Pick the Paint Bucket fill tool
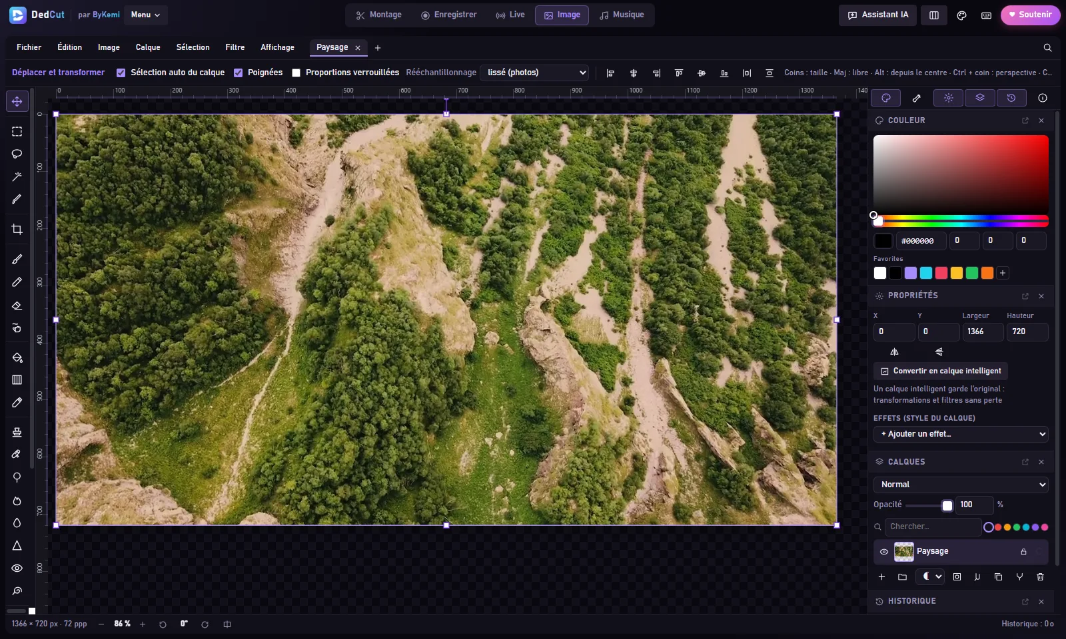 [17, 357]
